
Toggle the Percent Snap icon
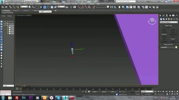click(x=86, y=7)
